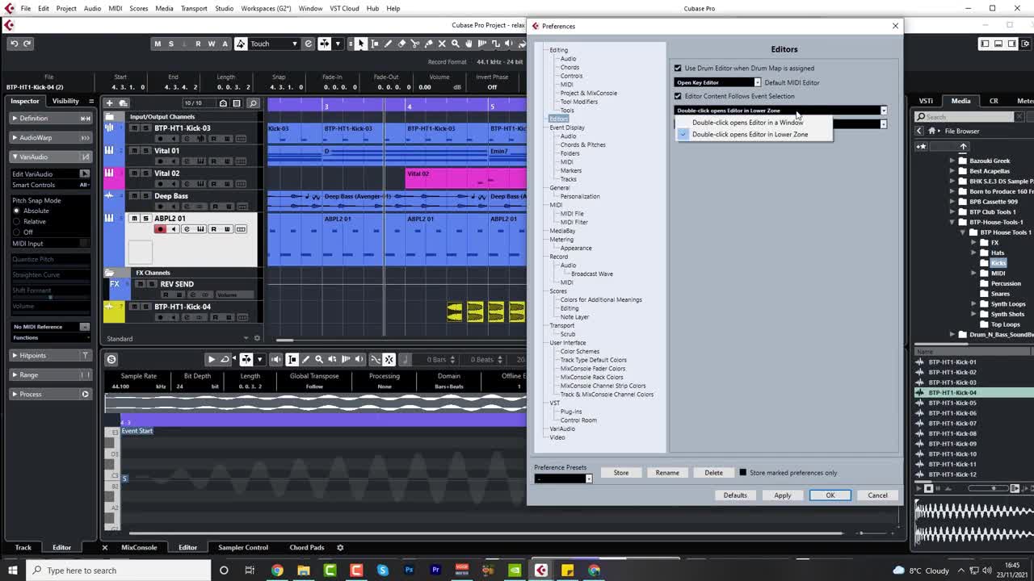Screen dimensions: 1034x581
Task: Click Apply in Preferences dialog
Action: (x=783, y=495)
